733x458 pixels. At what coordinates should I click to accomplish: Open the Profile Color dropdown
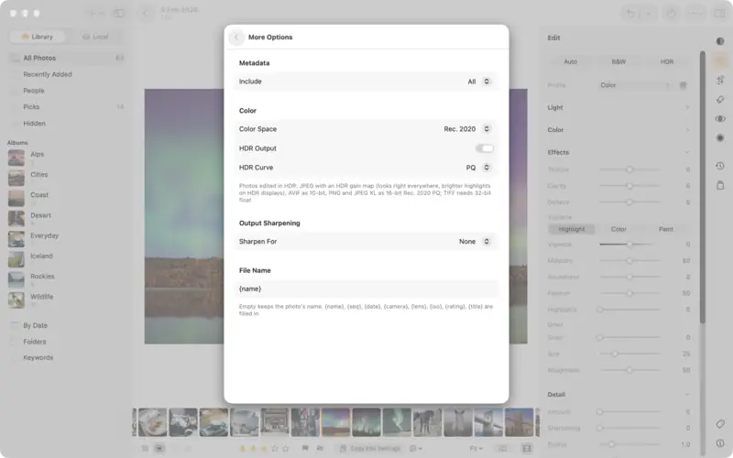635,85
